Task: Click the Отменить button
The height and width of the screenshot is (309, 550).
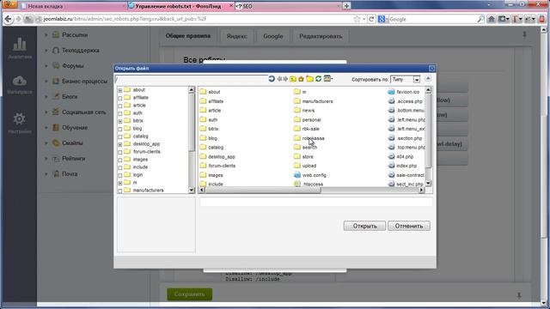Action: tap(409, 226)
